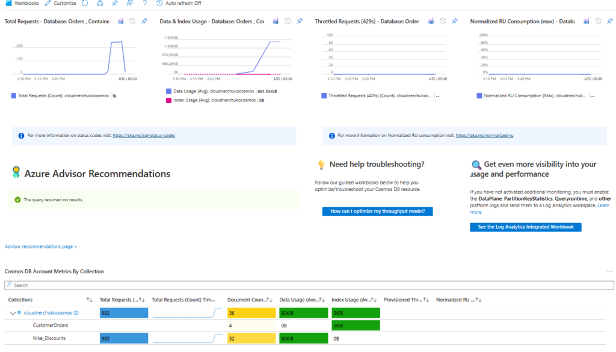Collapse the cloudnerchukocosmos tree row
Image resolution: width=616 pixels, height=352 pixels.
12,312
